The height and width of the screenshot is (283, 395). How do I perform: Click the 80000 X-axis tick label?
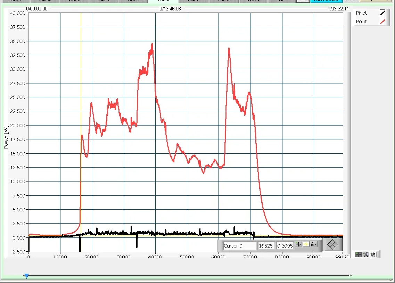tap(282, 257)
